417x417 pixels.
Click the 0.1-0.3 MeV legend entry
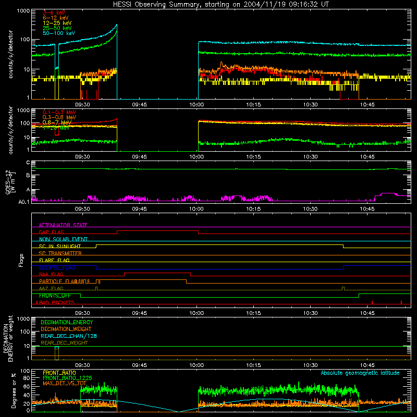(x=59, y=112)
